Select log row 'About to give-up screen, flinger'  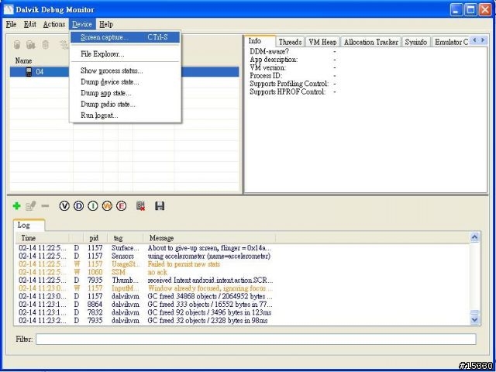(243, 248)
